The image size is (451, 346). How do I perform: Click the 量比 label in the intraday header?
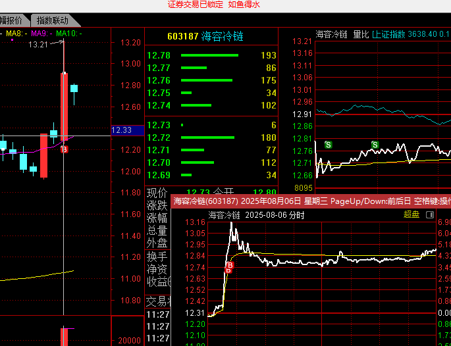coord(361,34)
